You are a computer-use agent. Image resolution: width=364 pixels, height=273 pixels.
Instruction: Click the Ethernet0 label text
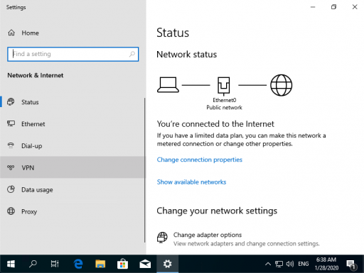tap(224, 100)
